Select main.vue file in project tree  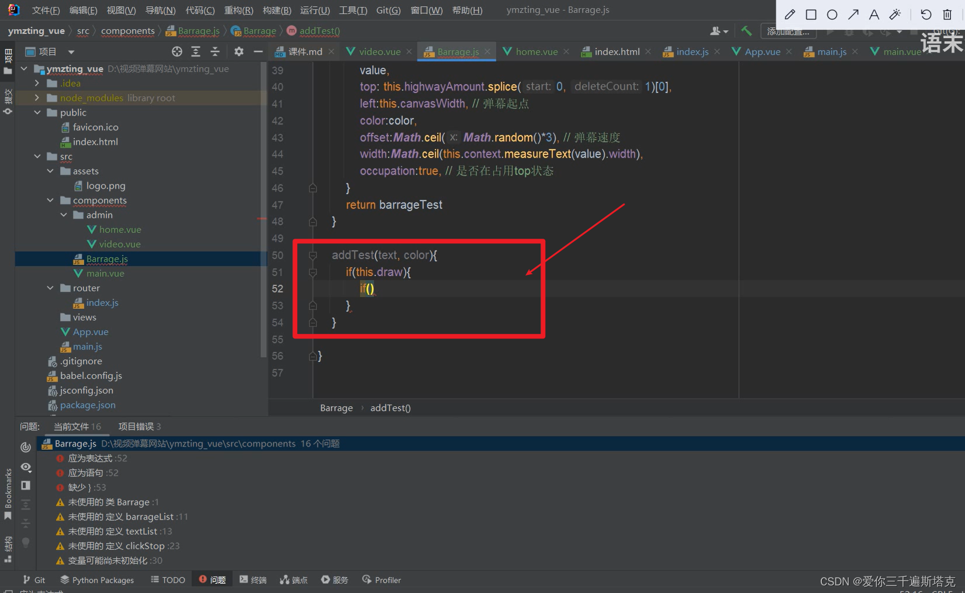point(105,273)
